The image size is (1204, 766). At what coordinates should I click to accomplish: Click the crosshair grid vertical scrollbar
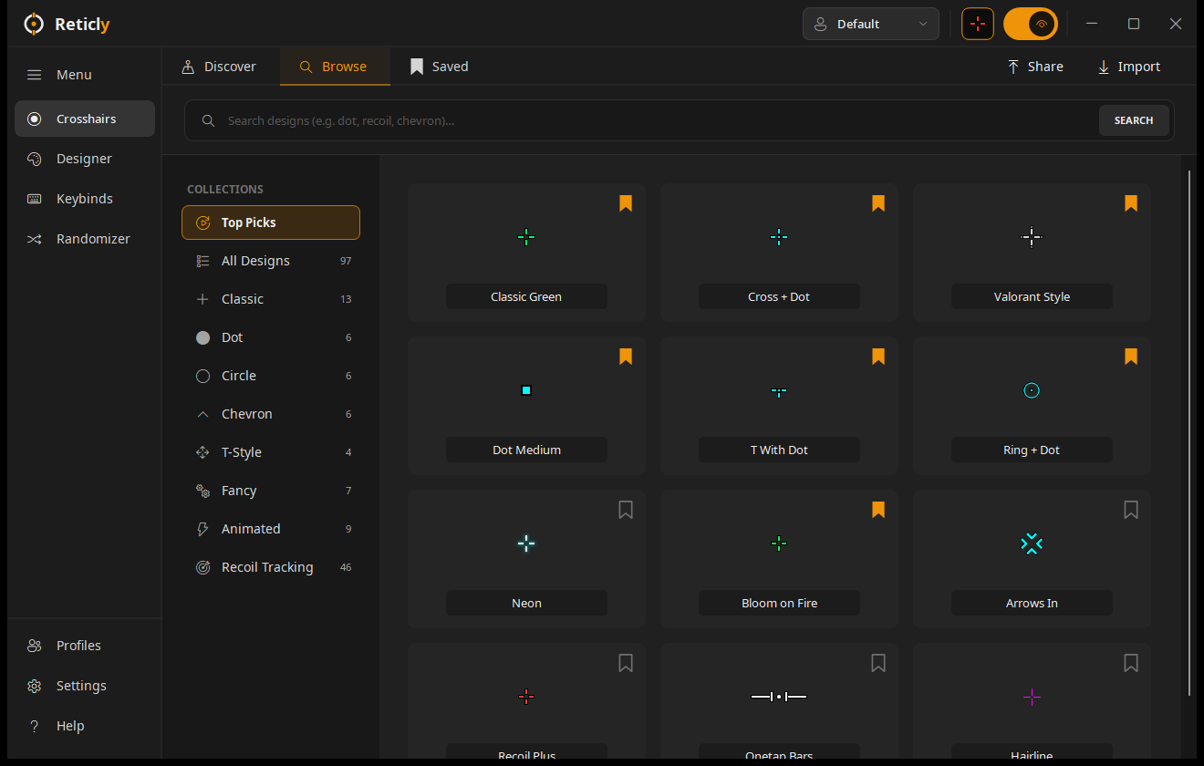1189,433
